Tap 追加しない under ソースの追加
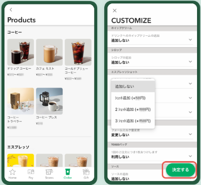 point(120,179)
